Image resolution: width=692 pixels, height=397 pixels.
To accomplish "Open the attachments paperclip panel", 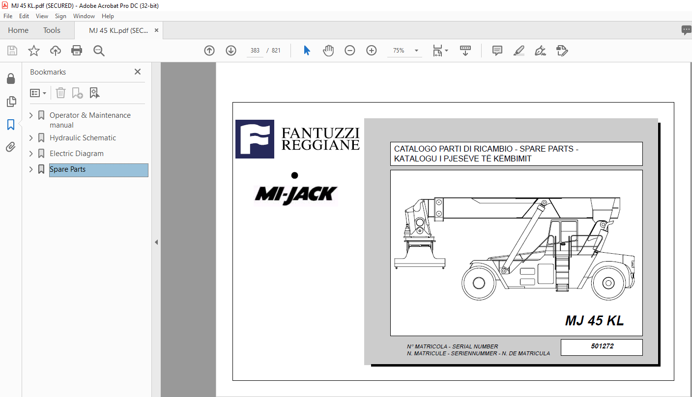I will 11,147.
